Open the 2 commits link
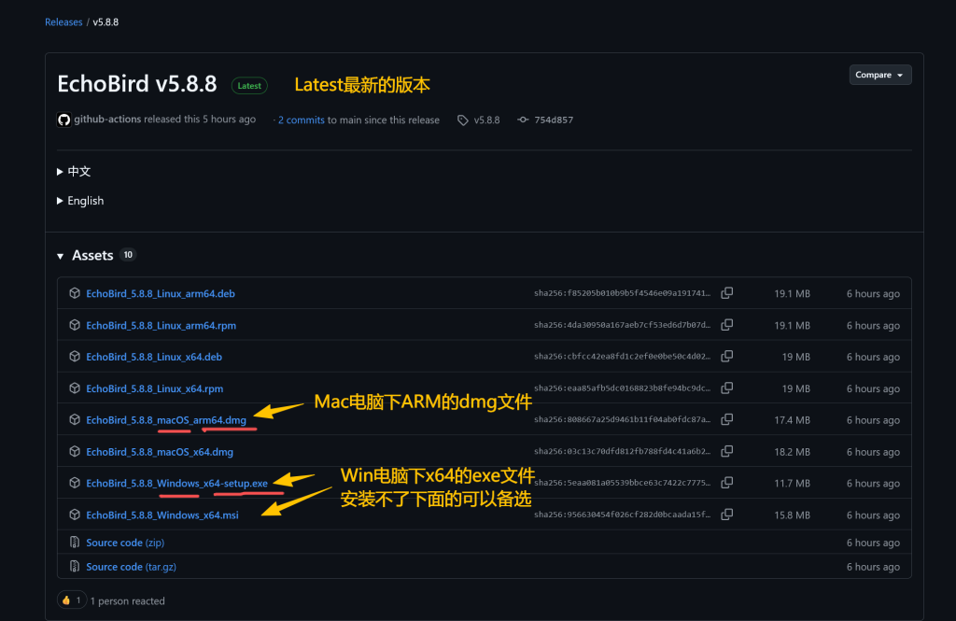The width and height of the screenshot is (956, 621). click(x=302, y=120)
